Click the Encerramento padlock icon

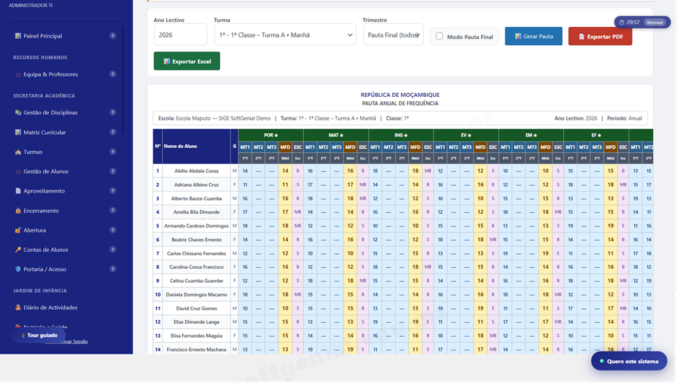tap(19, 210)
